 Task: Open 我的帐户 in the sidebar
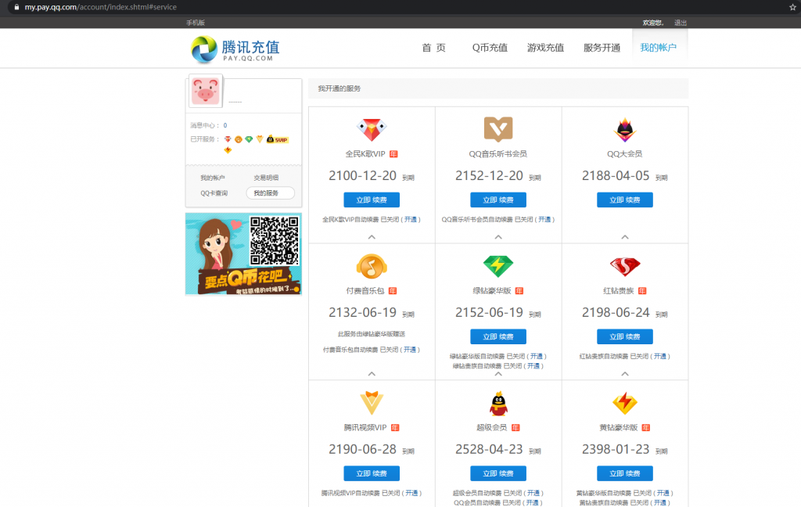pos(213,178)
